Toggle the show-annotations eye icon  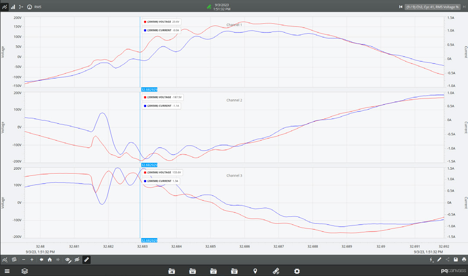[x=68, y=260]
